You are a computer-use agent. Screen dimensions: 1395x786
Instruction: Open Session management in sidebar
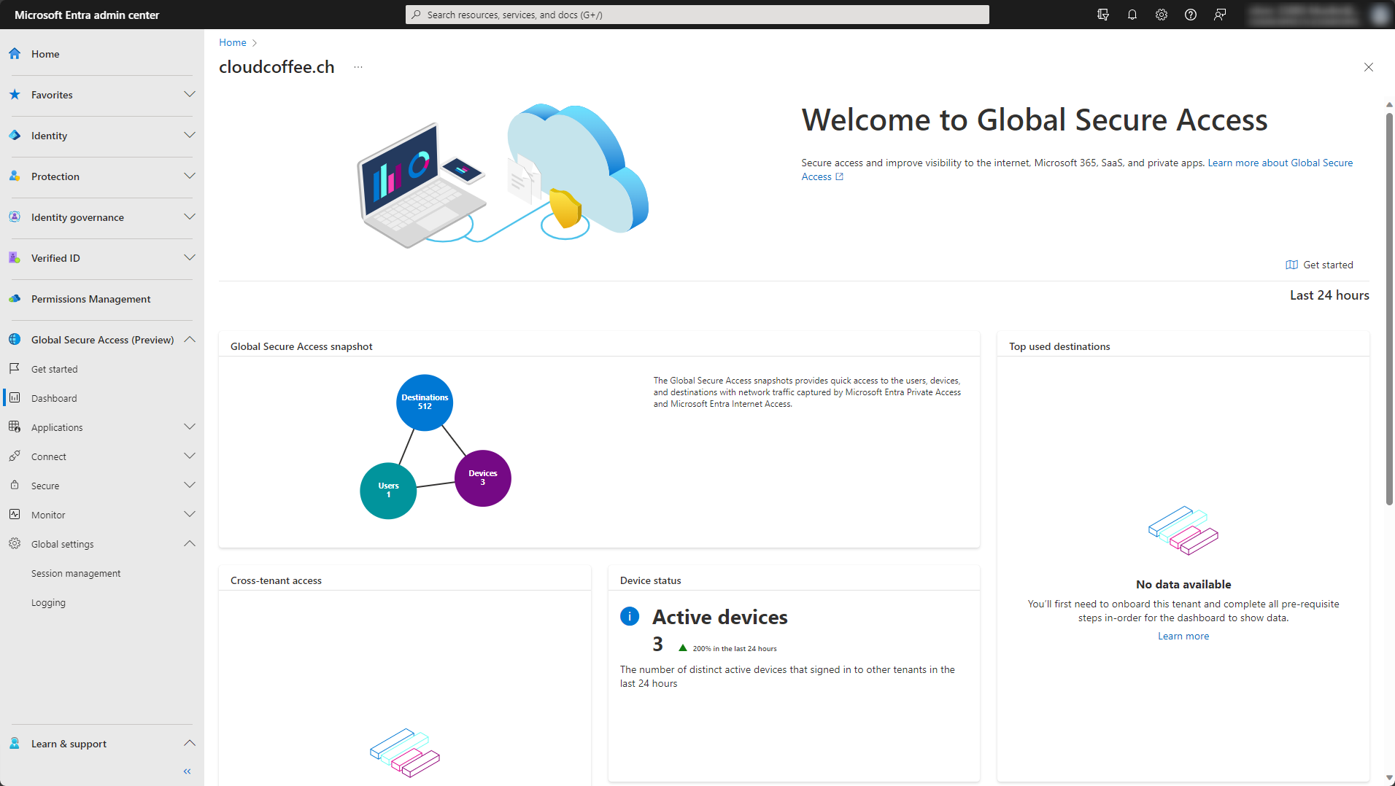(76, 574)
